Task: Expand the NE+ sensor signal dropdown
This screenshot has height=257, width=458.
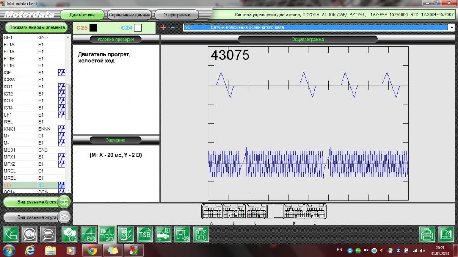Action: [x=452, y=27]
